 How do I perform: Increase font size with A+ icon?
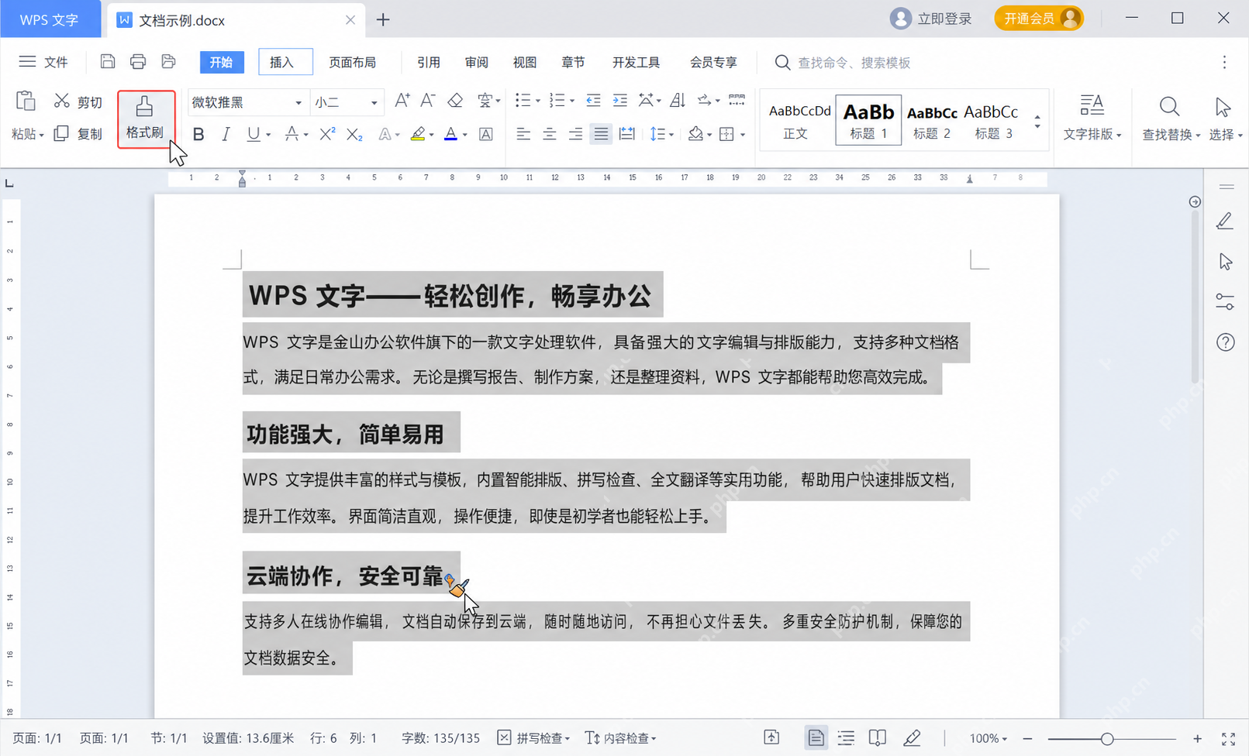pyautogui.click(x=402, y=101)
